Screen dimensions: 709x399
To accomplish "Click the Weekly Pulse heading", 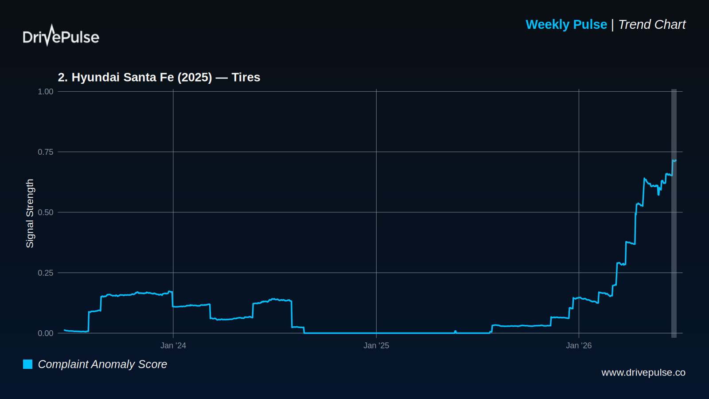I will tap(566, 24).
